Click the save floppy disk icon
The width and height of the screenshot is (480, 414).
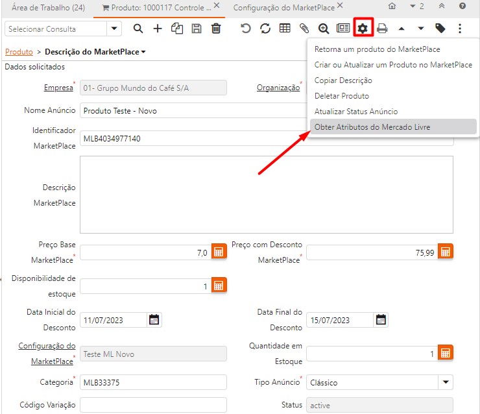(197, 29)
